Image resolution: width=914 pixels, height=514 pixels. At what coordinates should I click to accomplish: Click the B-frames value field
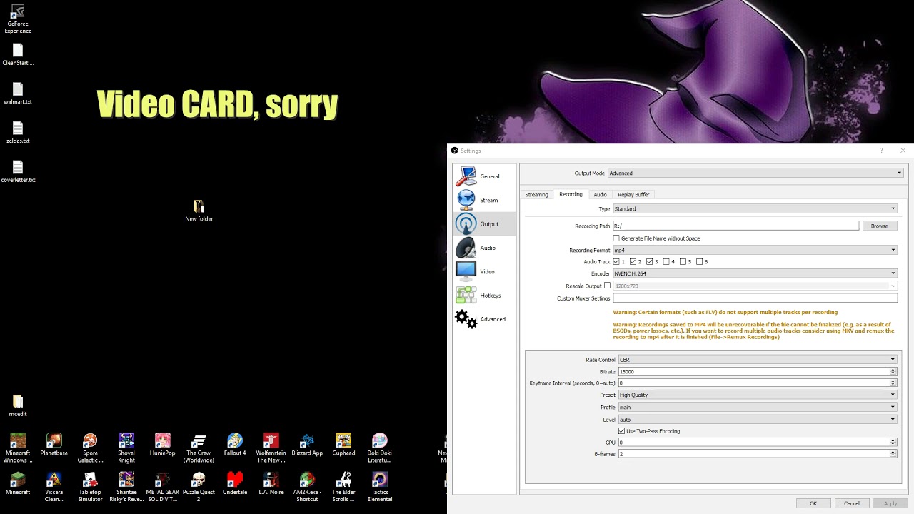point(757,454)
